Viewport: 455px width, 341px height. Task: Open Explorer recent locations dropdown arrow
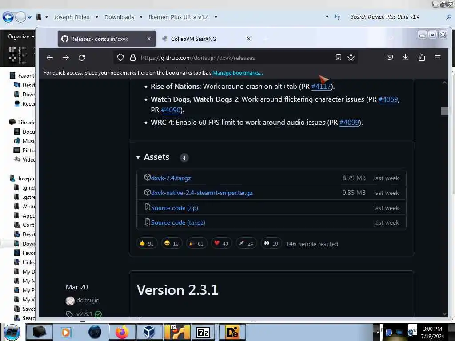(29, 17)
